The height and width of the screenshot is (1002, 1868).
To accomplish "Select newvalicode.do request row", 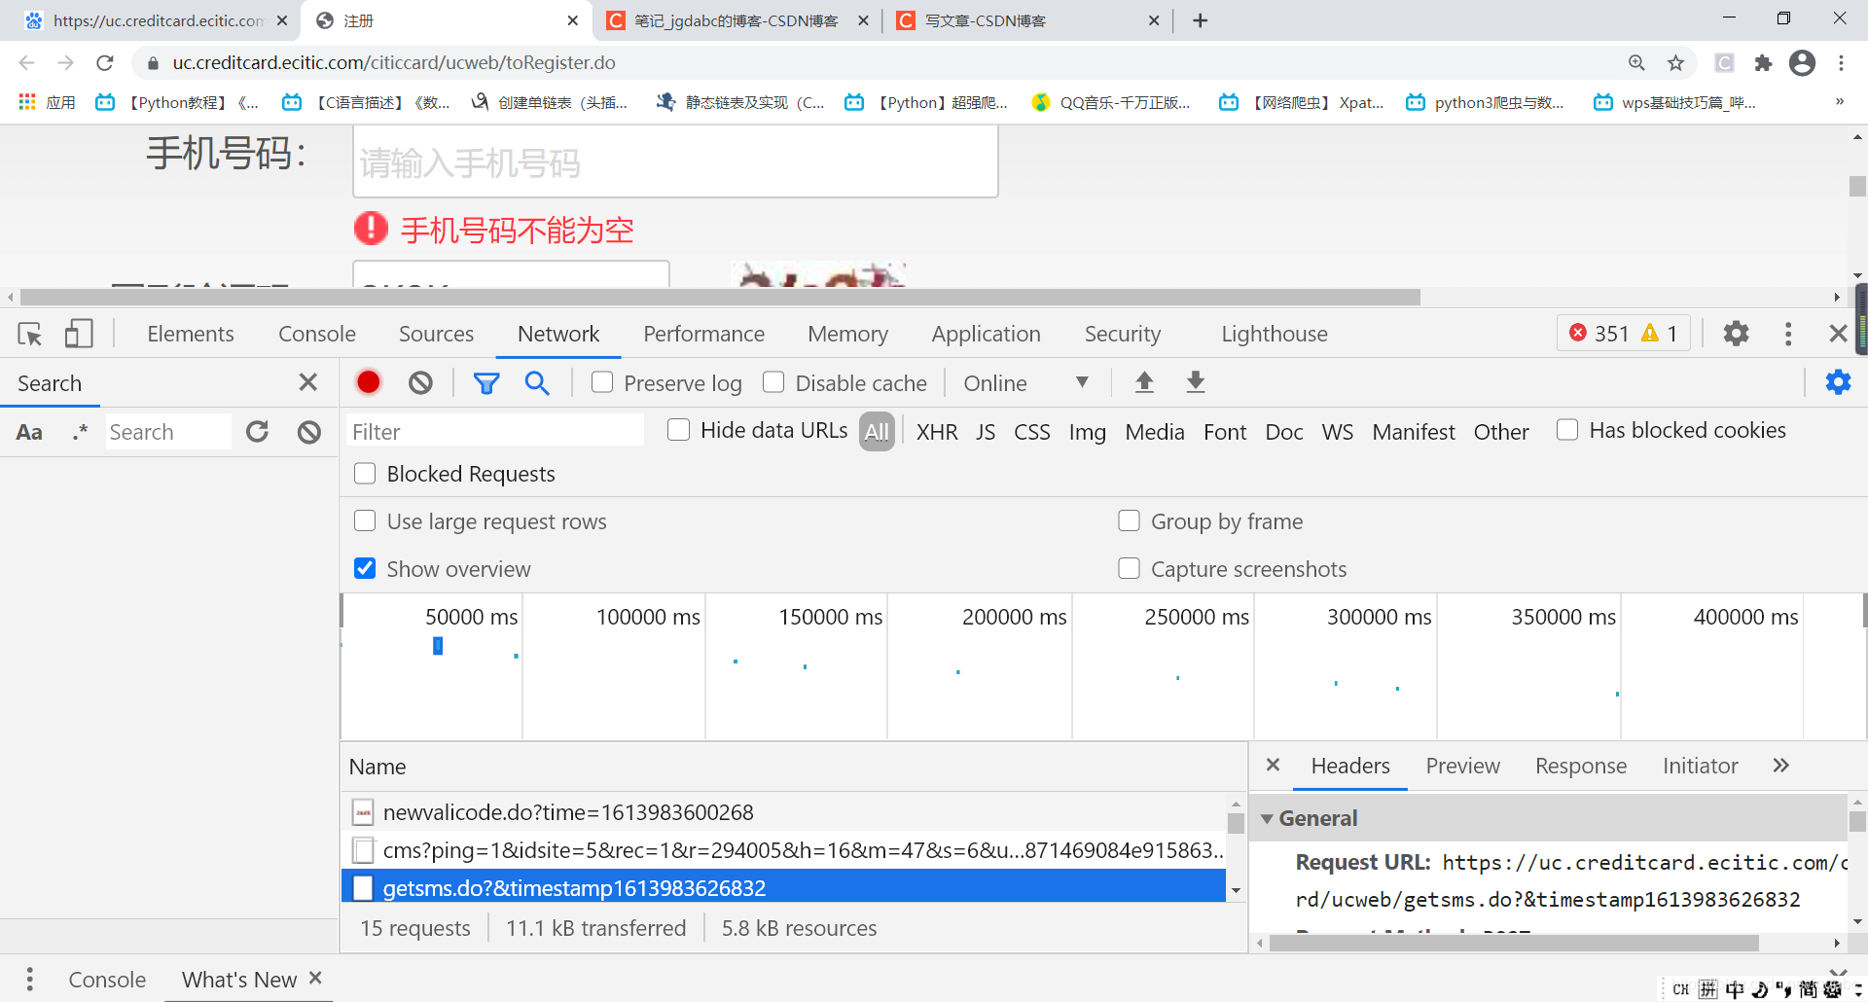I will point(783,812).
